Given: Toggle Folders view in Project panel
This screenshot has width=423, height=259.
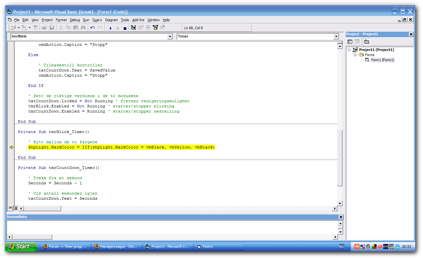Looking at the screenshot, I should click(x=367, y=42).
